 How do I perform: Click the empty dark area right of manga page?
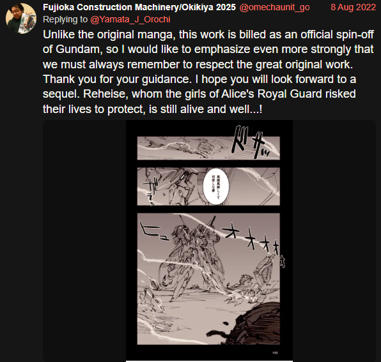click(x=334, y=240)
